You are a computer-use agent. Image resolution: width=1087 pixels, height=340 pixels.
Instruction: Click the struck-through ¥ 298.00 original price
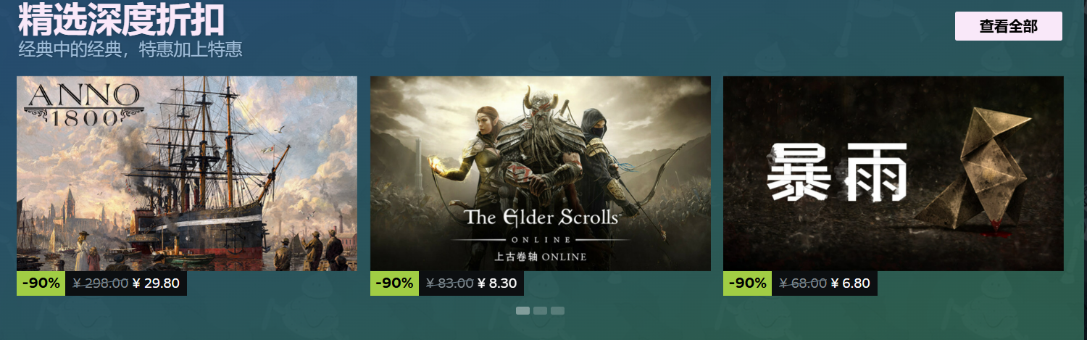click(x=101, y=283)
